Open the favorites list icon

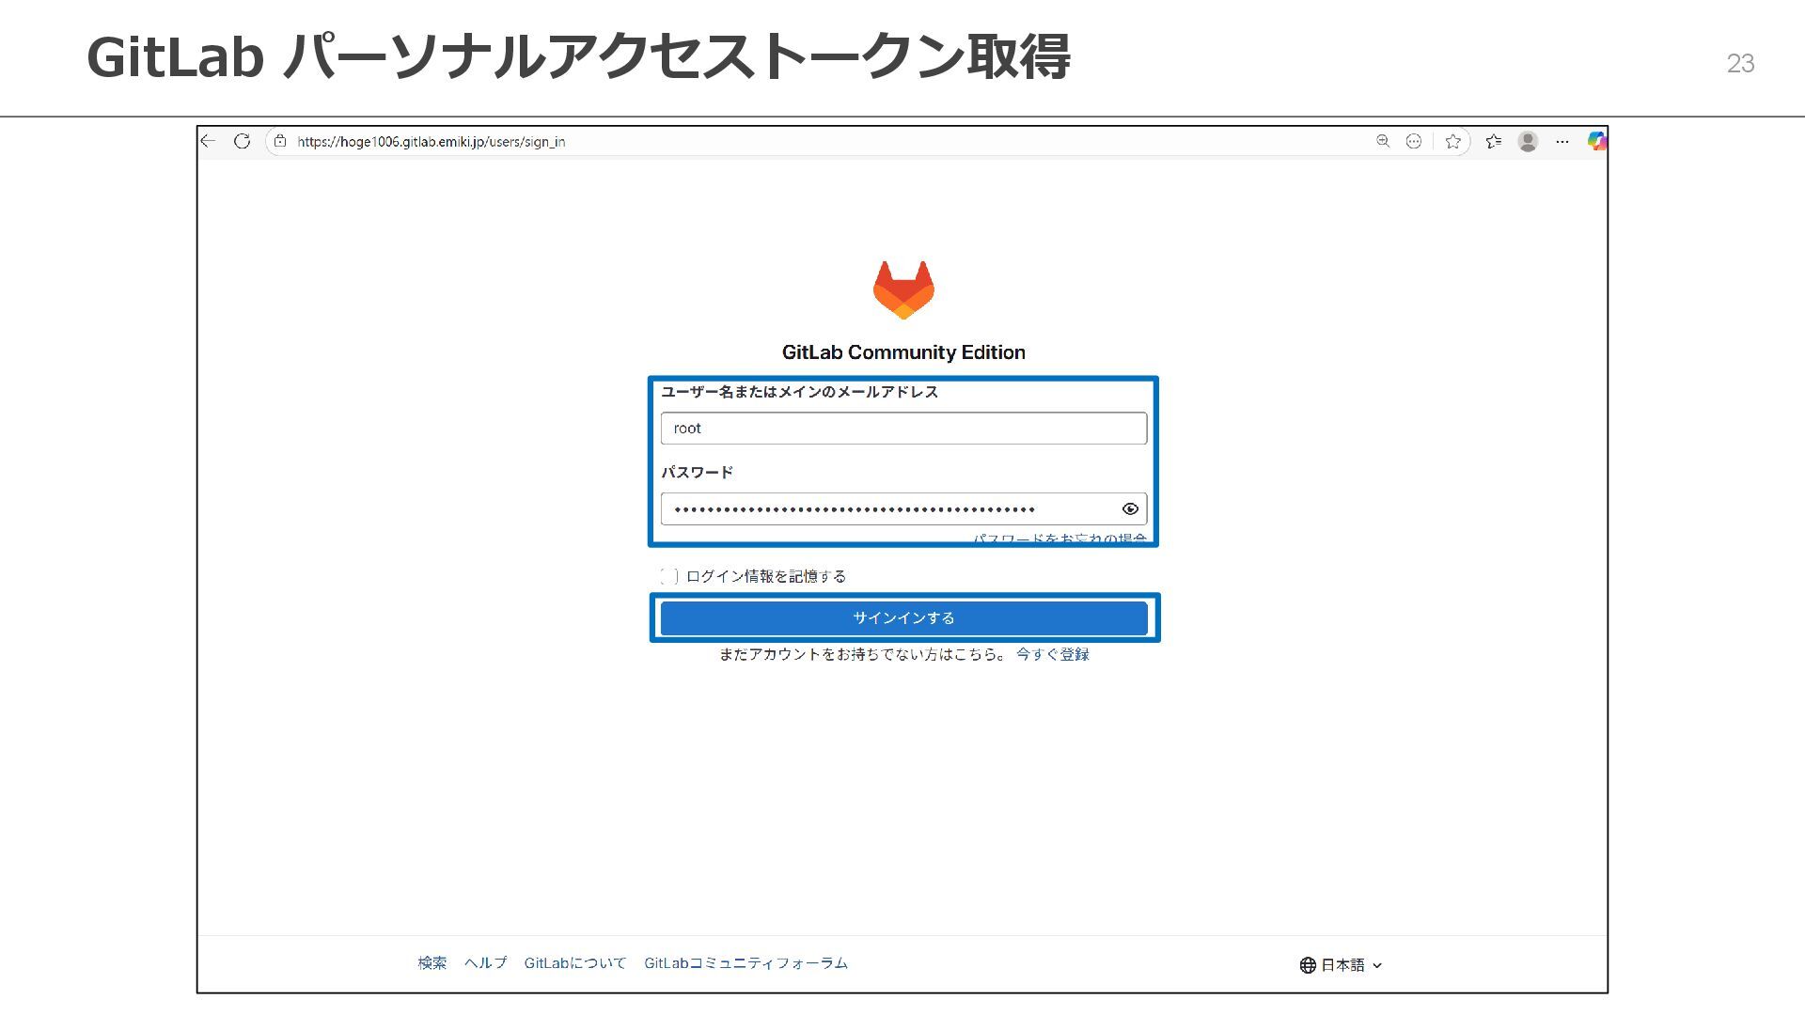pos(1494,141)
